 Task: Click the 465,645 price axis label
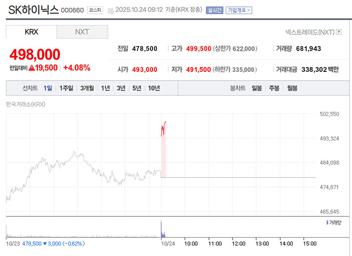click(x=329, y=212)
